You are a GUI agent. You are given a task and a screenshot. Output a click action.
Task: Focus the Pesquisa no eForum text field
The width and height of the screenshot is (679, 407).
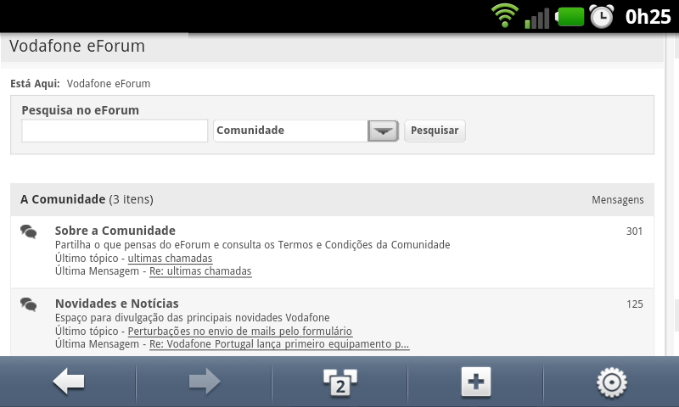[x=115, y=131]
